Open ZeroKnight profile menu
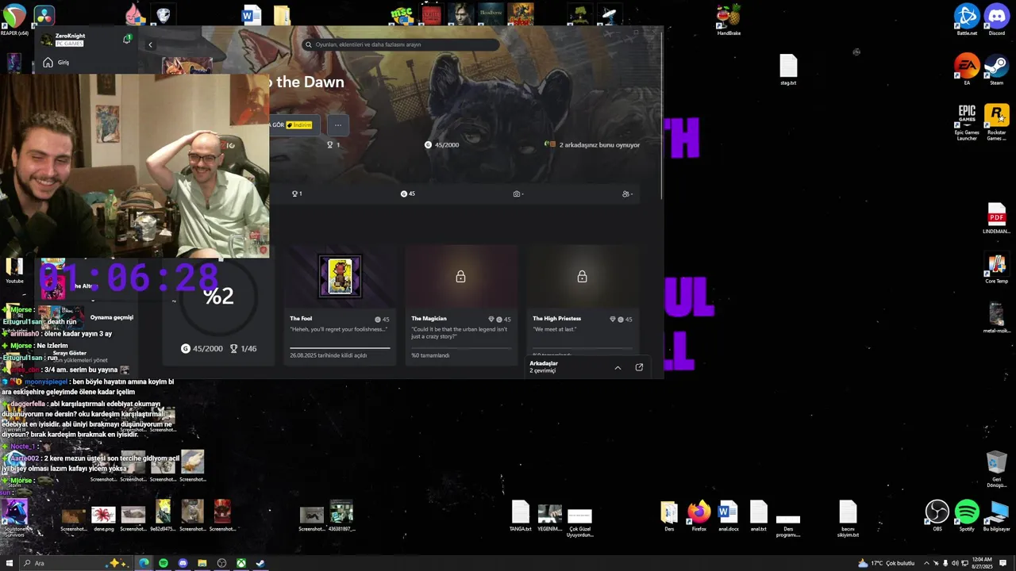This screenshot has width=1016, height=571. click(63, 40)
